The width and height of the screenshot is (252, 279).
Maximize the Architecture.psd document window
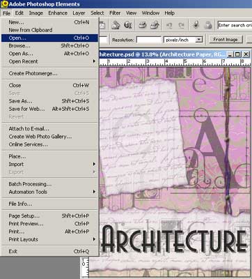pos(237,54)
